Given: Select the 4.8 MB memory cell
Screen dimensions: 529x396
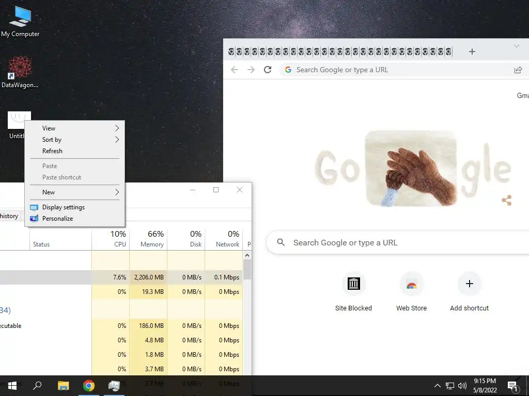Looking at the screenshot, I should click(x=148, y=340).
